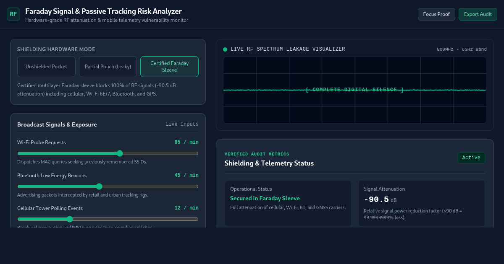
Task: Select Partial Pouch (Leaky) mode
Action: pyautogui.click(x=108, y=67)
